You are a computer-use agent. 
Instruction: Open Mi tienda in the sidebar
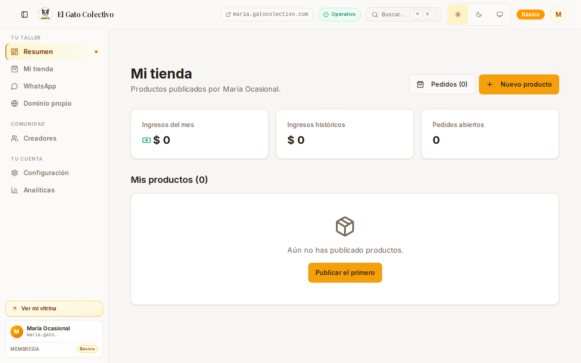click(54, 69)
